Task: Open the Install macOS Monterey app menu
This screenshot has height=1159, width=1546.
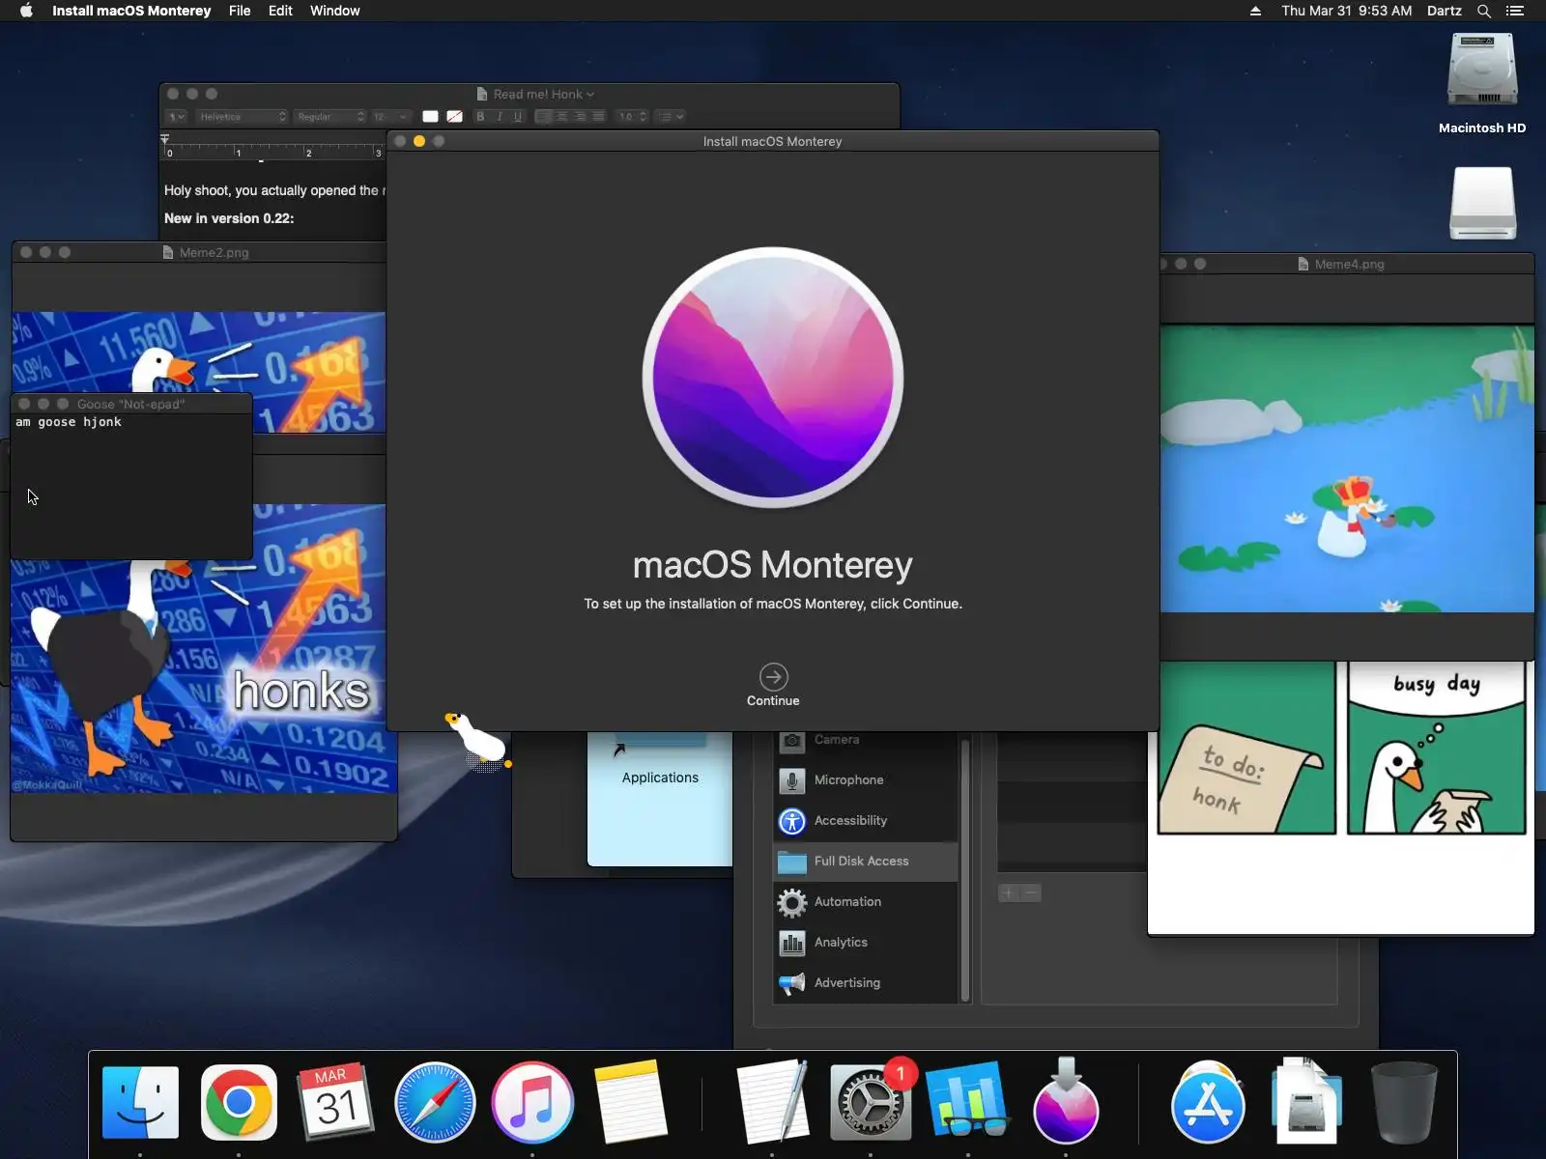Action: [x=131, y=11]
